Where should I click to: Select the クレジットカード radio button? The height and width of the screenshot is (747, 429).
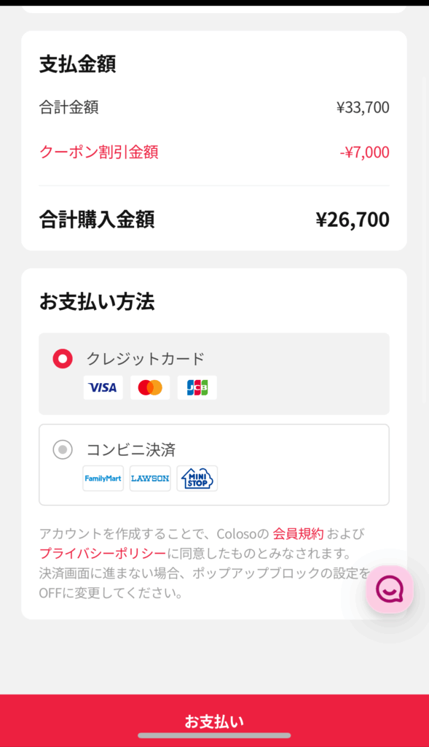point(63,359)
